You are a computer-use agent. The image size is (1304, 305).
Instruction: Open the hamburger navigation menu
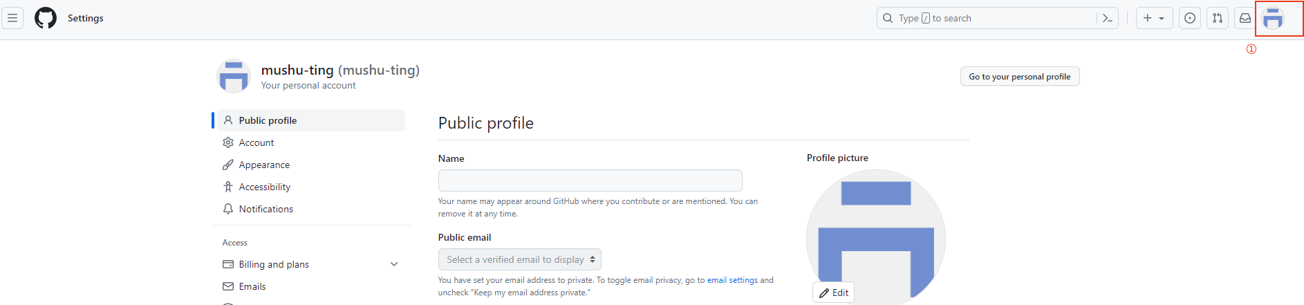click(x=12, y=18)
